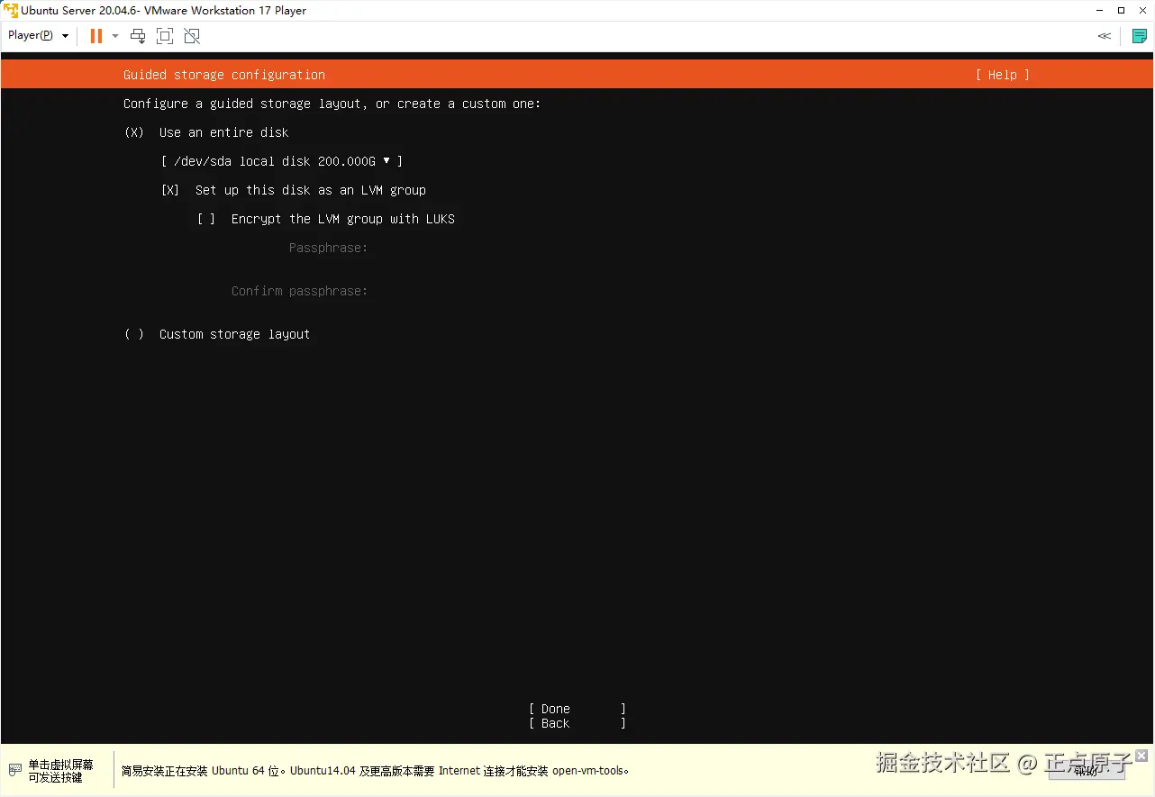
Task: Click the "单击虚拟屏幕 可发送按键" hint text
Action: point(60,771)
